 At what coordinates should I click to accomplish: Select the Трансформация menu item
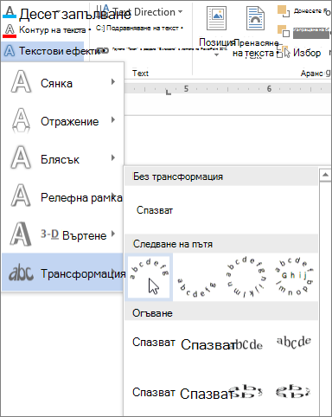62,272
